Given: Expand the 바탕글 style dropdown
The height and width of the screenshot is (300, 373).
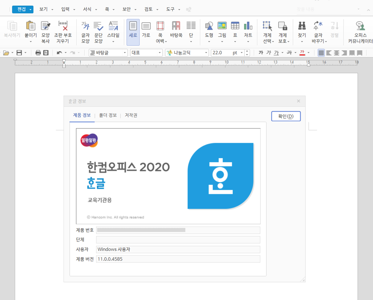Looking at the screenshot, I should [125, 53].
